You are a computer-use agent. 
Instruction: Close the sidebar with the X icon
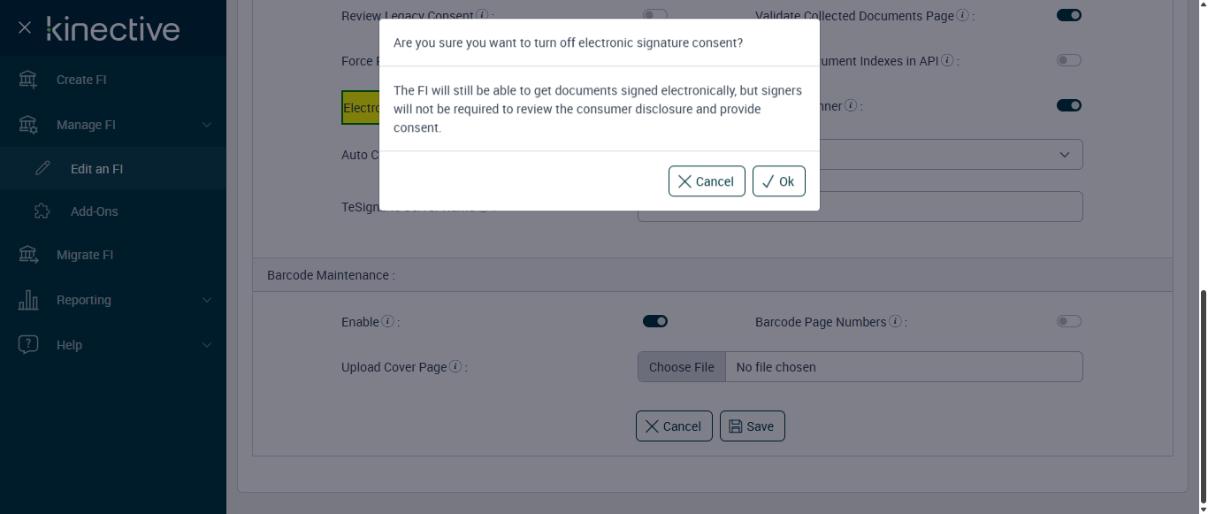pyautogui.click(x=25, y=28)
